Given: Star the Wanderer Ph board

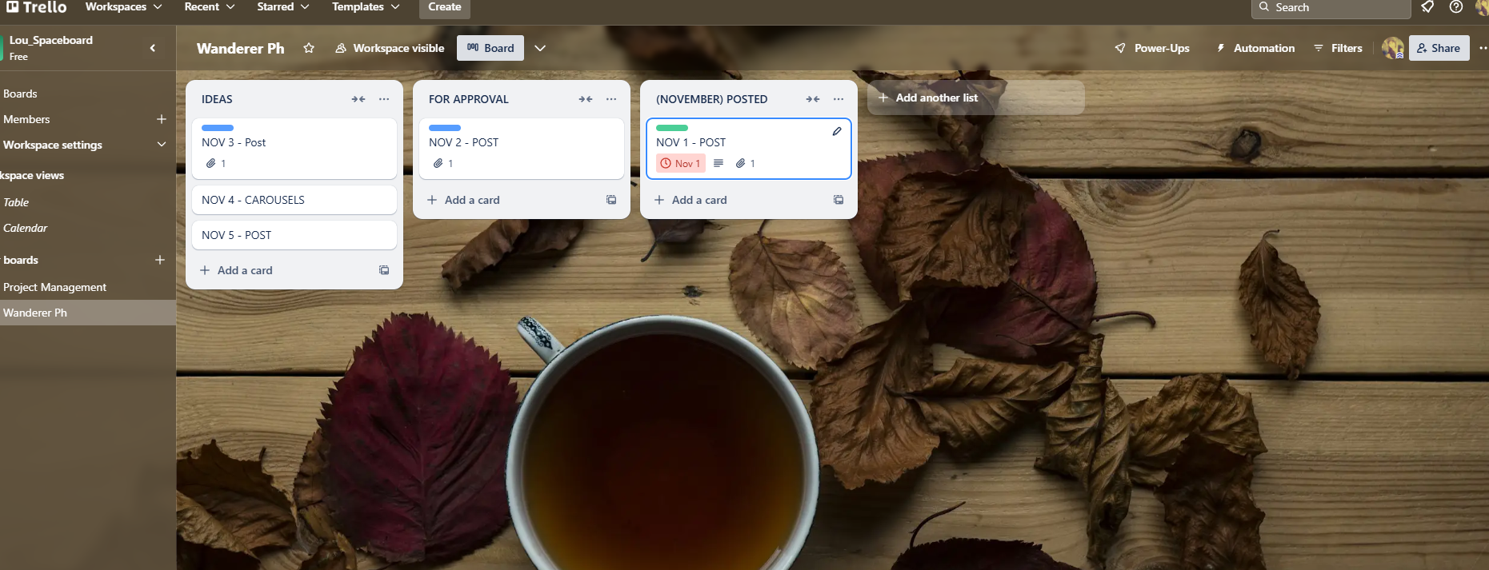Looking at the screenshot, I should point(309,48).
